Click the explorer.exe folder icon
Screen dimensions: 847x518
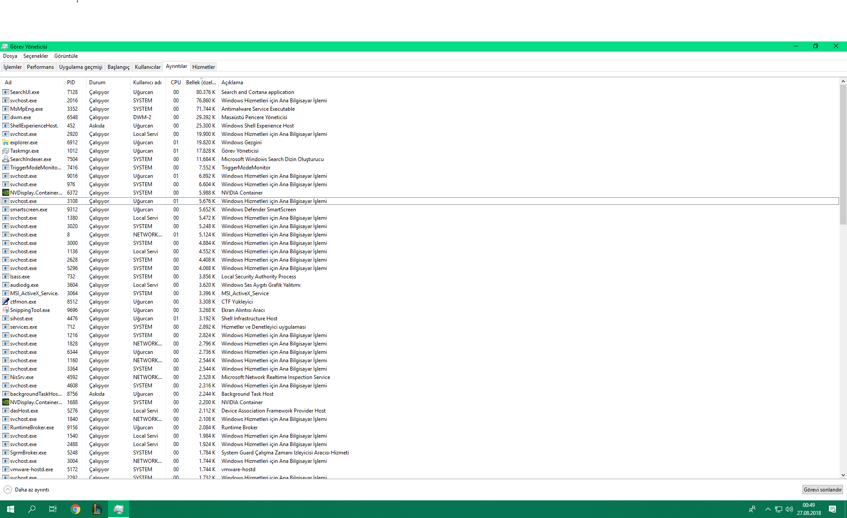tap(6, 143)
